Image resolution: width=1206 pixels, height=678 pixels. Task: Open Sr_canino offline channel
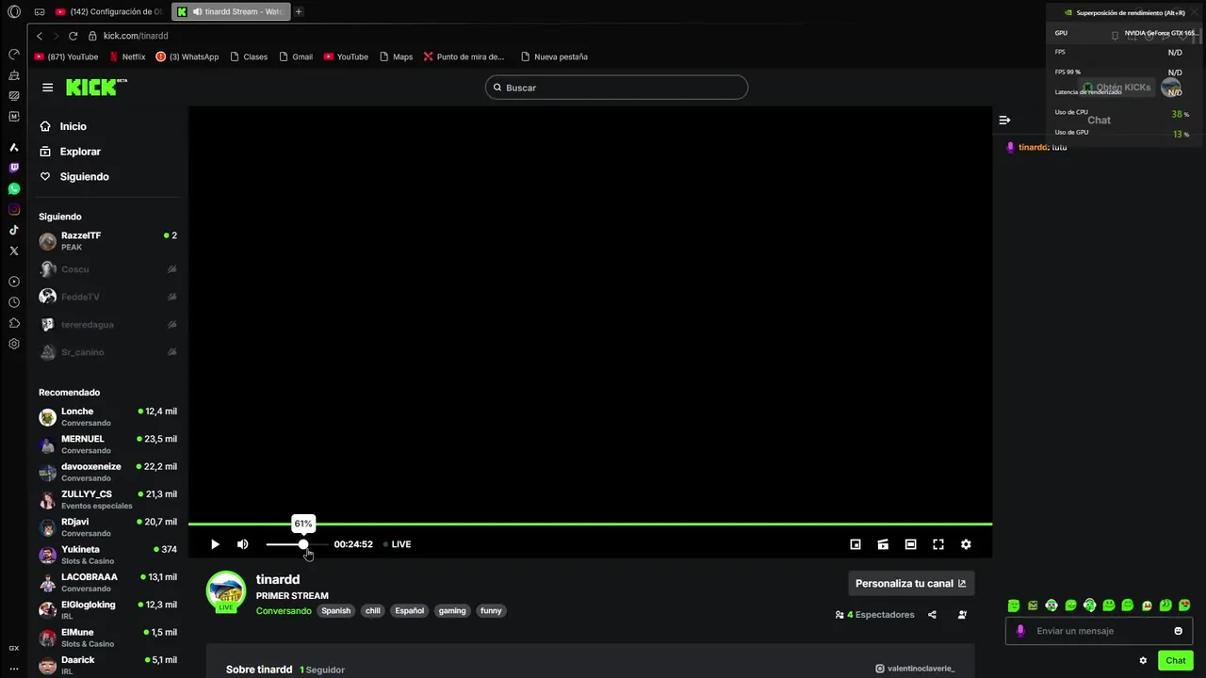pyautogui.click(x=107, y=352)
